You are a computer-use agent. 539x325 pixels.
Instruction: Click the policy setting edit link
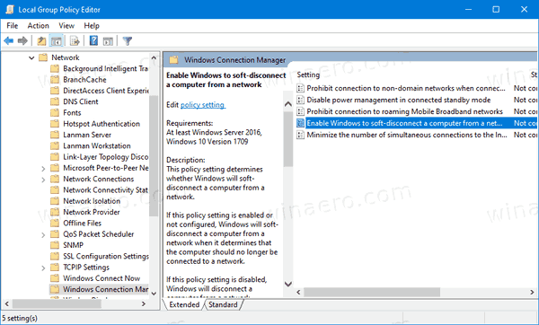click(x=203, y=105)
